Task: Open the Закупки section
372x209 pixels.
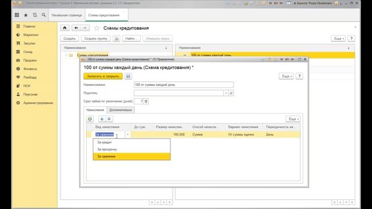Action: [x=29, y=44]
